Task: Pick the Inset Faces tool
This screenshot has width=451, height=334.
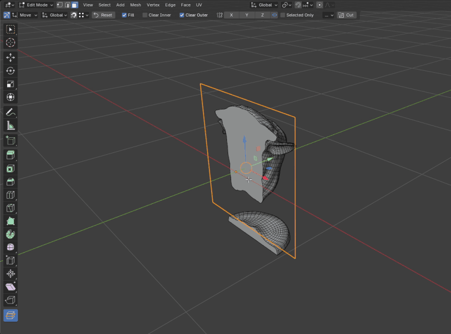Action: point(10,169)
